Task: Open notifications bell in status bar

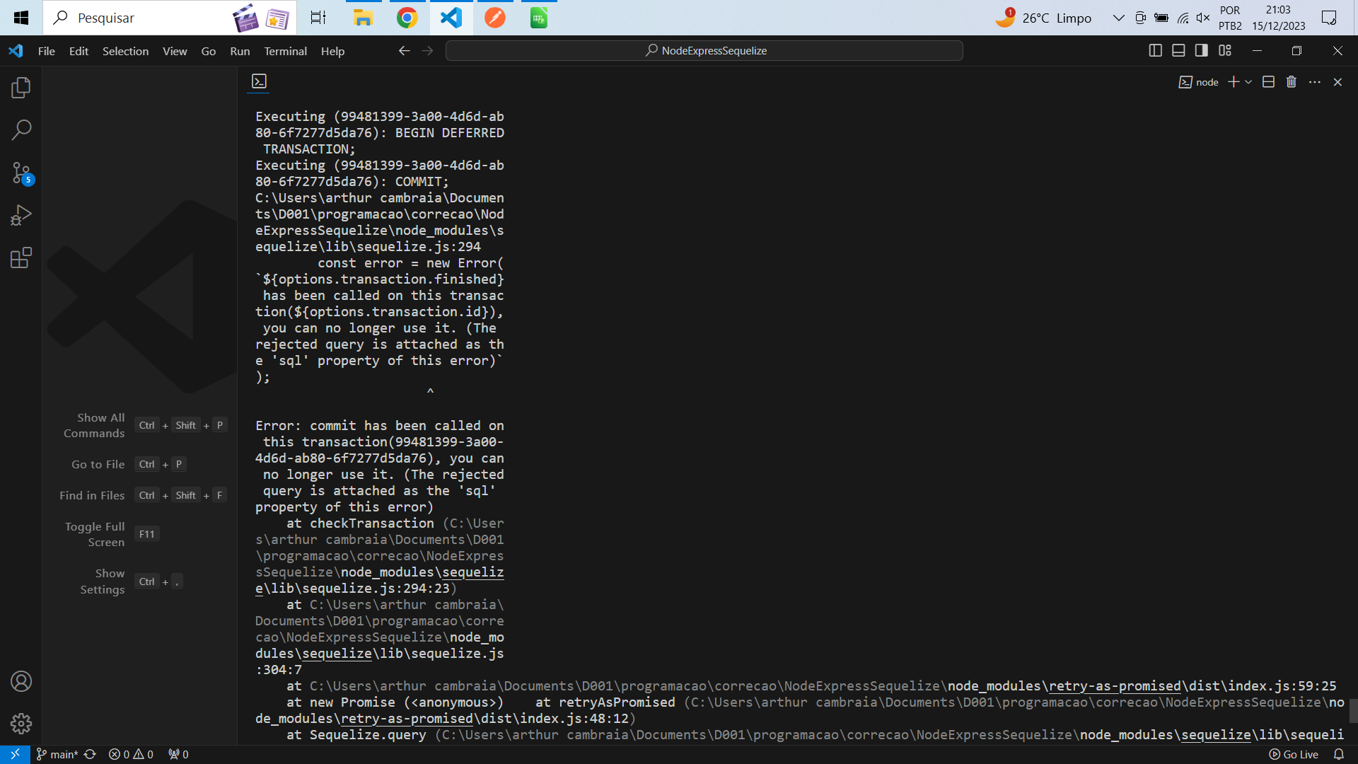Action: click(1339, 754)
